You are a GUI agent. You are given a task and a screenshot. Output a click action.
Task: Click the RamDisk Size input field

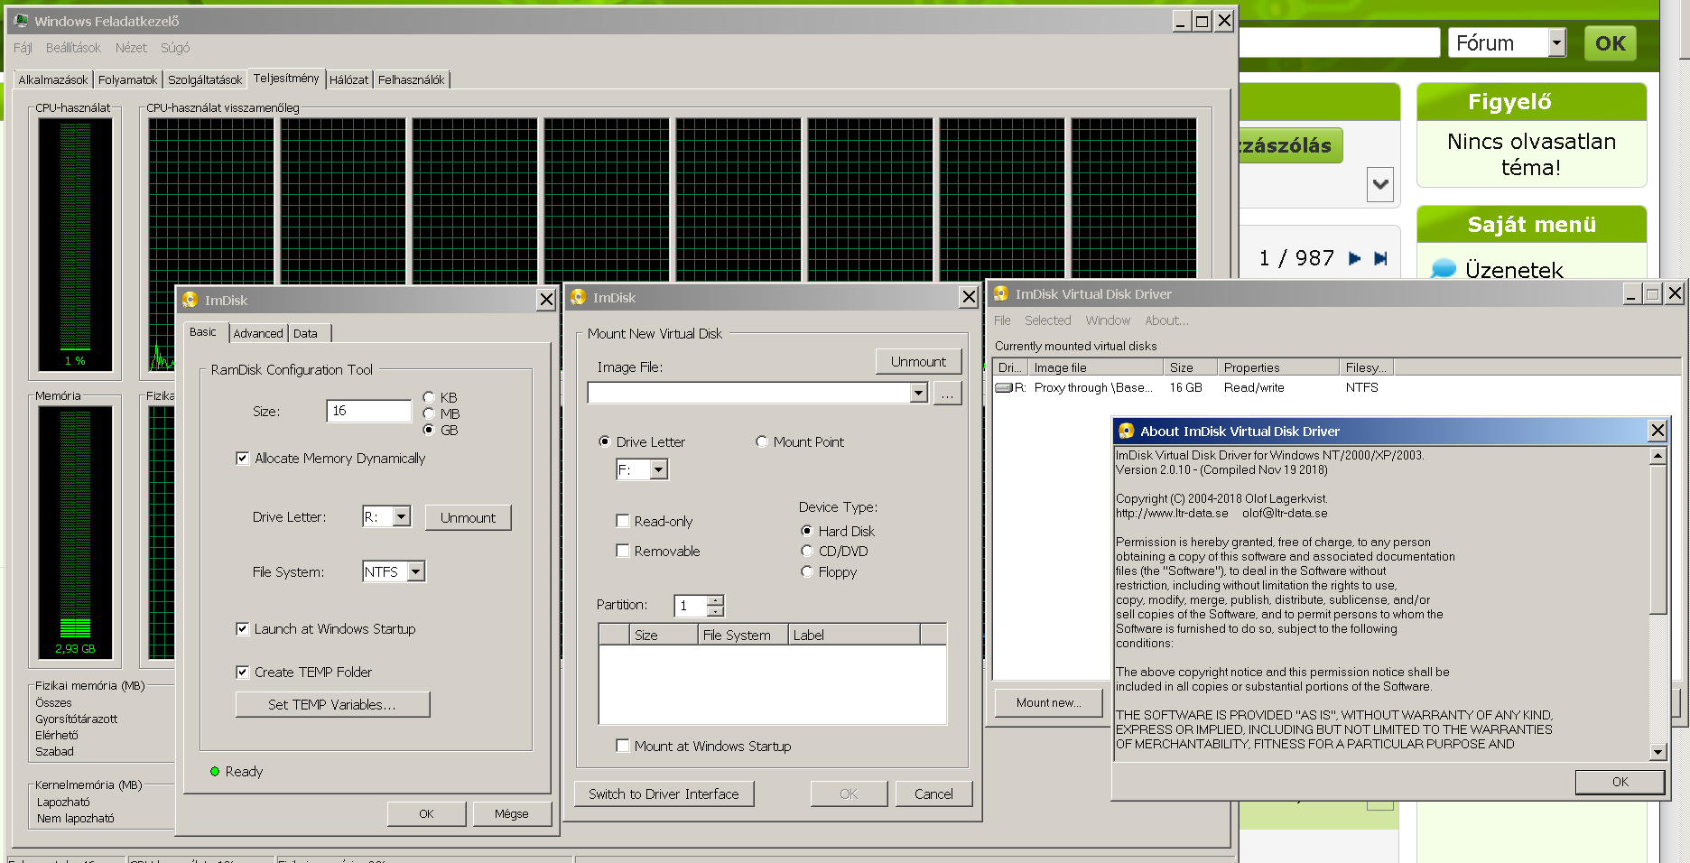(x=368, y=411)
